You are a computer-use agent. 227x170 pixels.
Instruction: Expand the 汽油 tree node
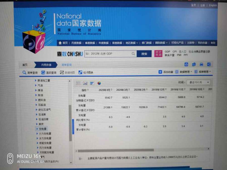pos(36,85)
